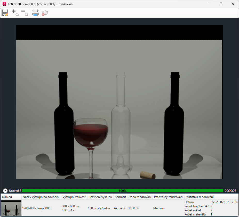Screen dimensions: 239x217
Task: Select the Náhled column header
Action: (x=11, y=197)
